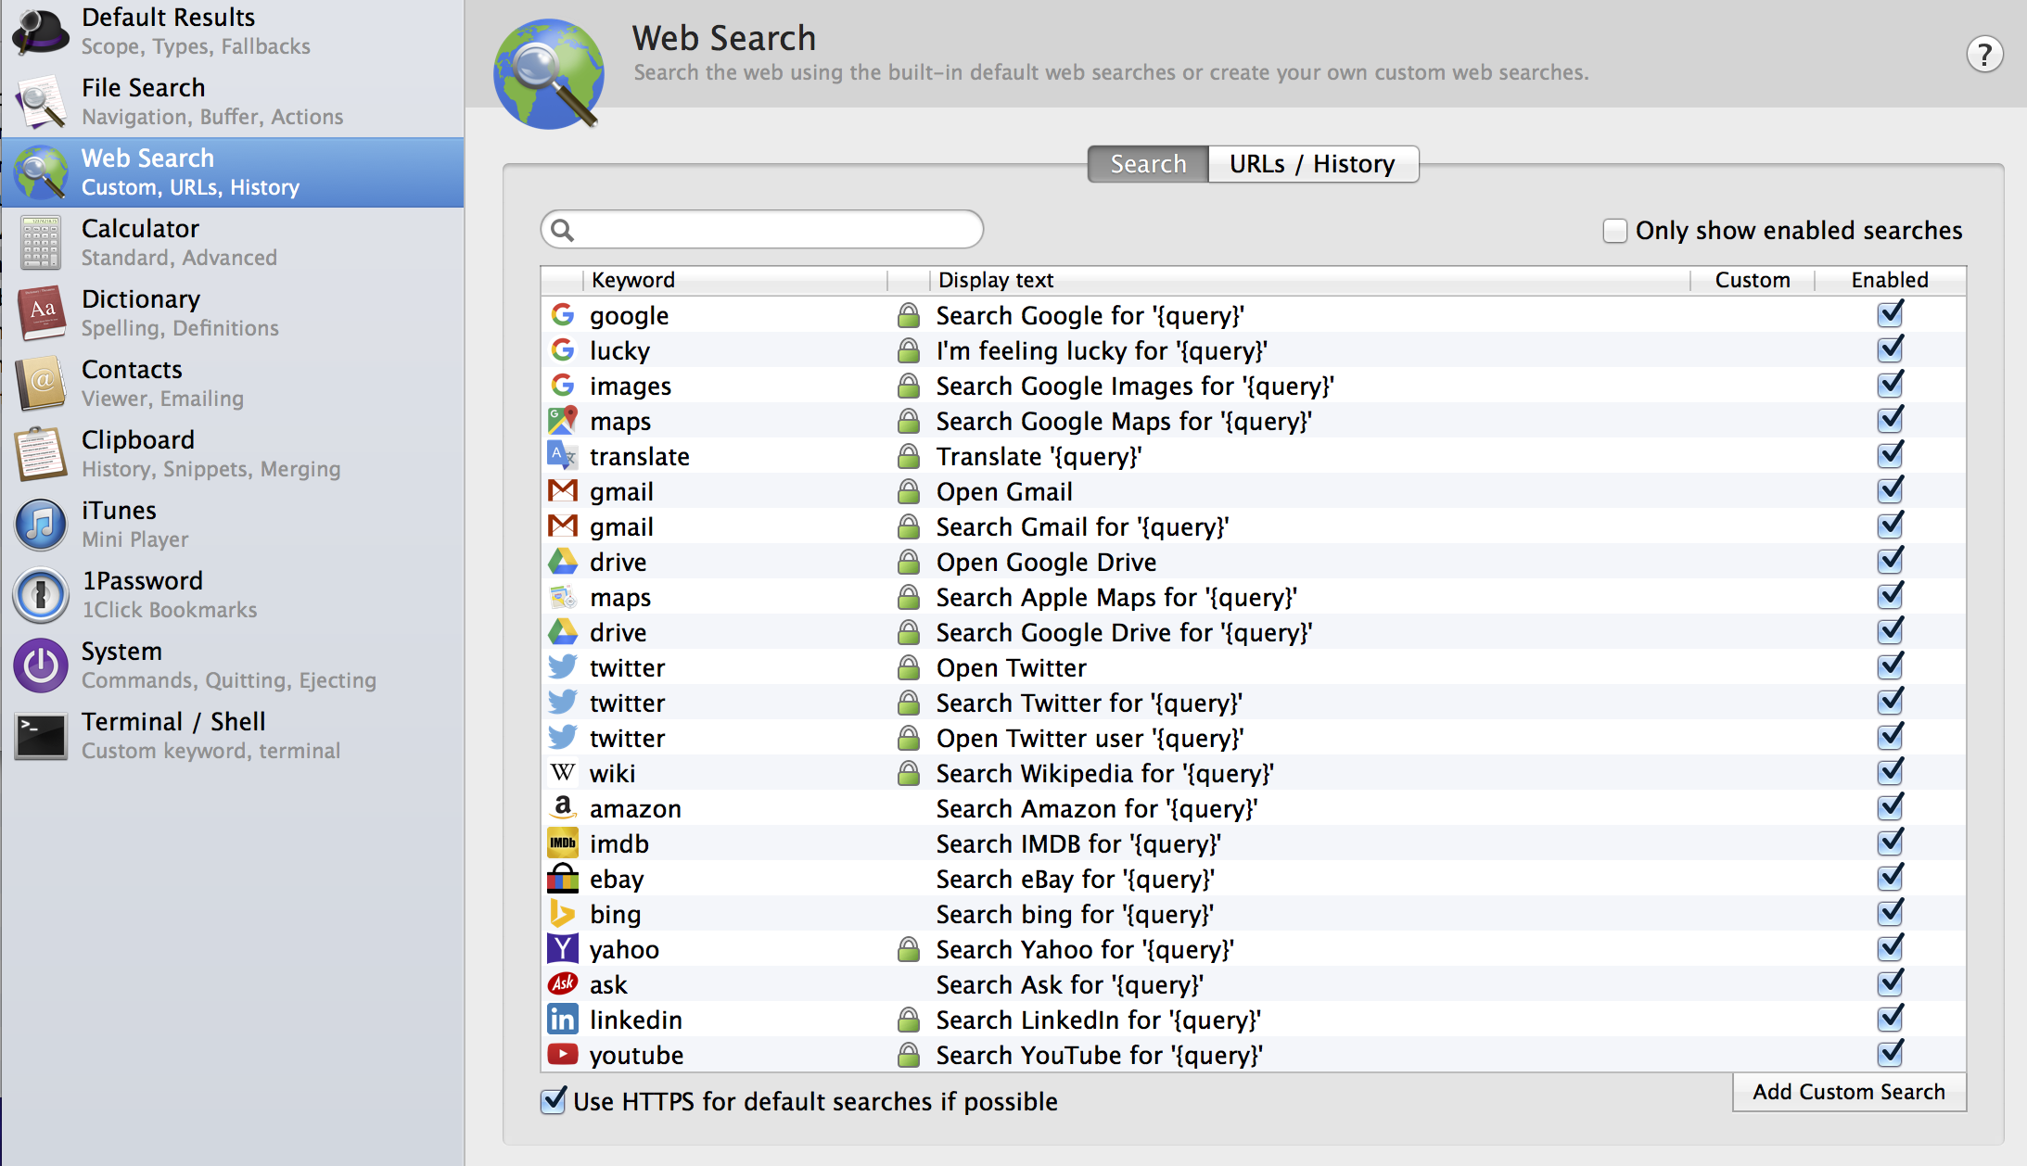The height and width of the screenshot is (1166, 2027).
Task: Click the web search filter field
Action: click(762, 229)
